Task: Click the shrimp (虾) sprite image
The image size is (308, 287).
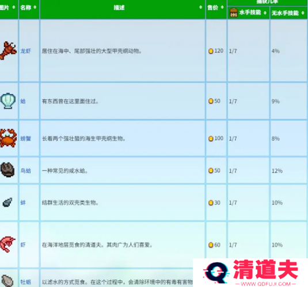Action: tap(7, 245)
